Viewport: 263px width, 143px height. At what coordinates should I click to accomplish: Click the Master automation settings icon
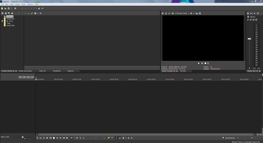(x=251, y=20)
